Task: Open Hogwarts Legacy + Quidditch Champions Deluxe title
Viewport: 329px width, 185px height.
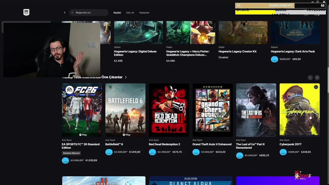Action: point(188,53)
